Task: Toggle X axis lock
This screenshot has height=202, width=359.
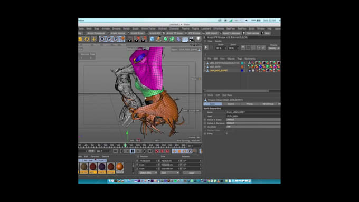Action: [102, 39]
